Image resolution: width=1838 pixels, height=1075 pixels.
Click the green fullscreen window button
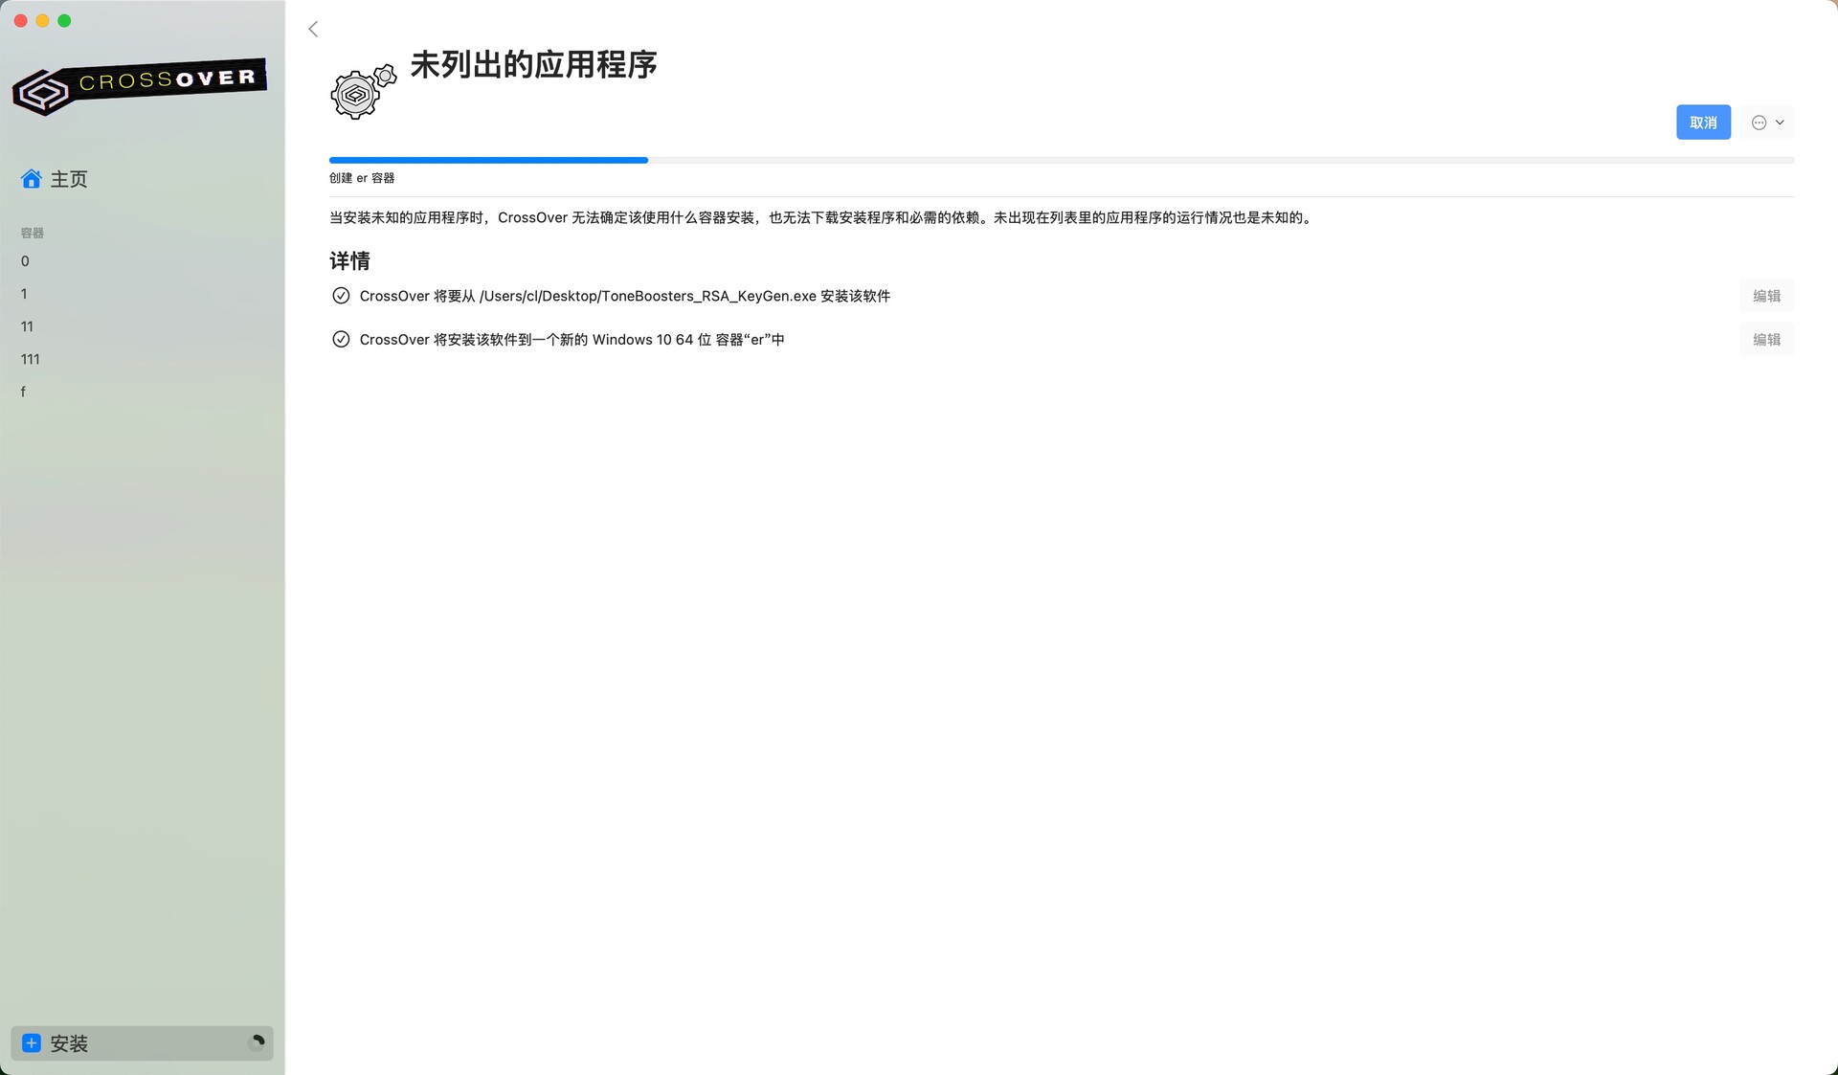(x=64, y=21)
